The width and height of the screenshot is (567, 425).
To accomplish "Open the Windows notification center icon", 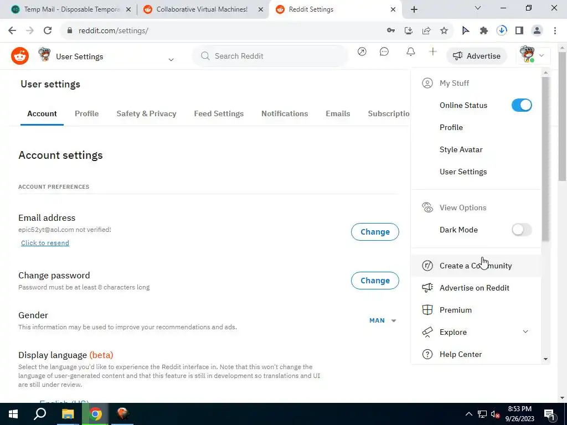I will 549,414.
